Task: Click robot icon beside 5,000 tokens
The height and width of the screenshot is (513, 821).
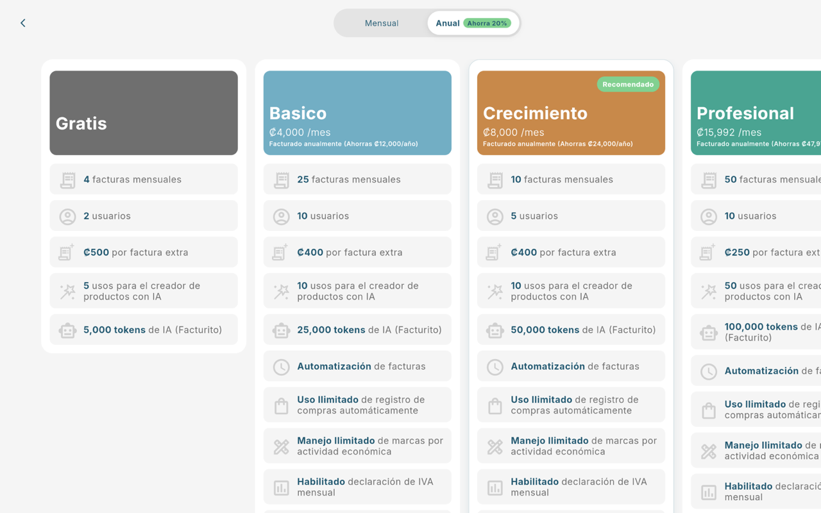Action: [x=68, y=330]
